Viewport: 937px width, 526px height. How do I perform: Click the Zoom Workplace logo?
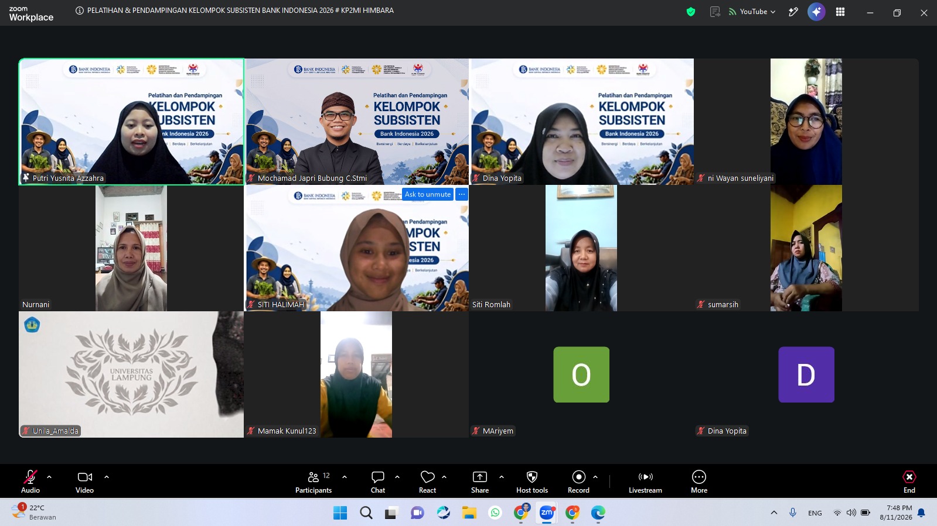[31, 14]
